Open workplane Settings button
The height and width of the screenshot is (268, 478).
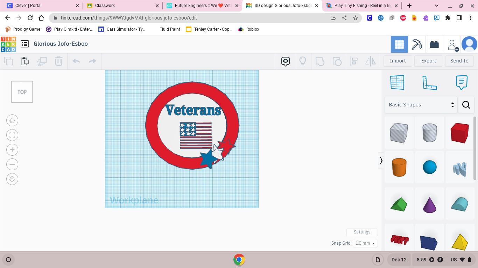[x=362, y=232]
